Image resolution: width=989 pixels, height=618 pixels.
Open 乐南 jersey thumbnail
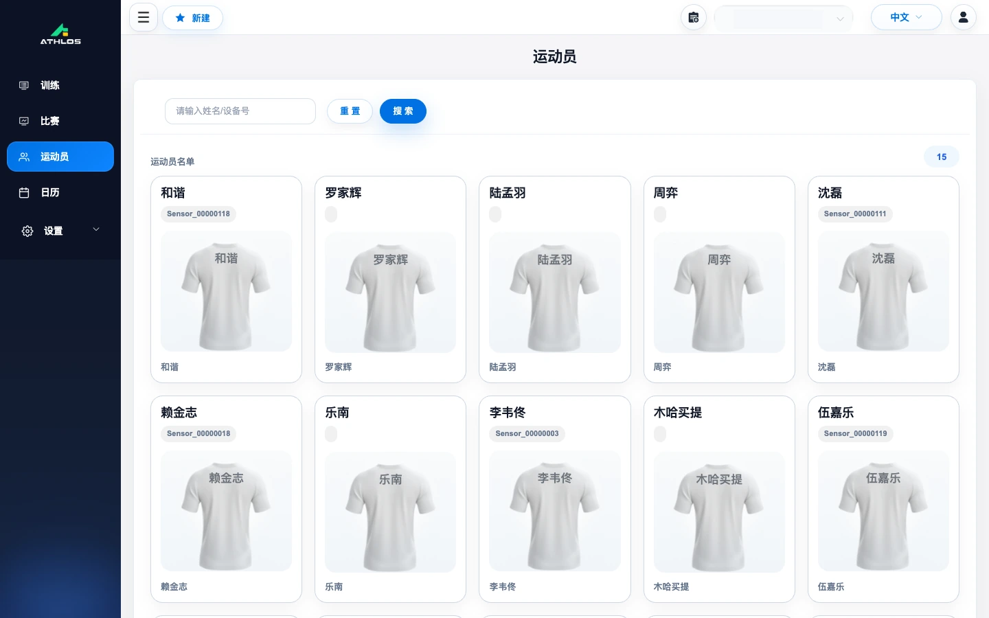[390, 512]
